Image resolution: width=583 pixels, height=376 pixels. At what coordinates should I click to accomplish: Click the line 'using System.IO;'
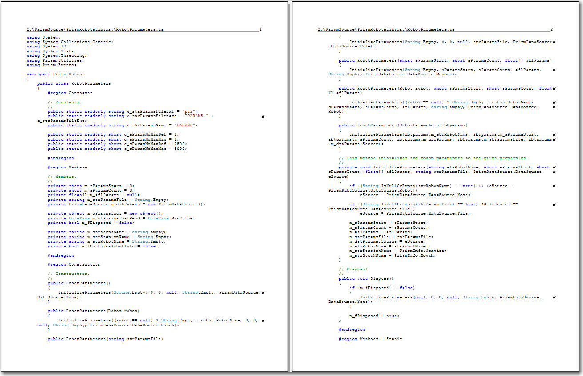point(48,46)
